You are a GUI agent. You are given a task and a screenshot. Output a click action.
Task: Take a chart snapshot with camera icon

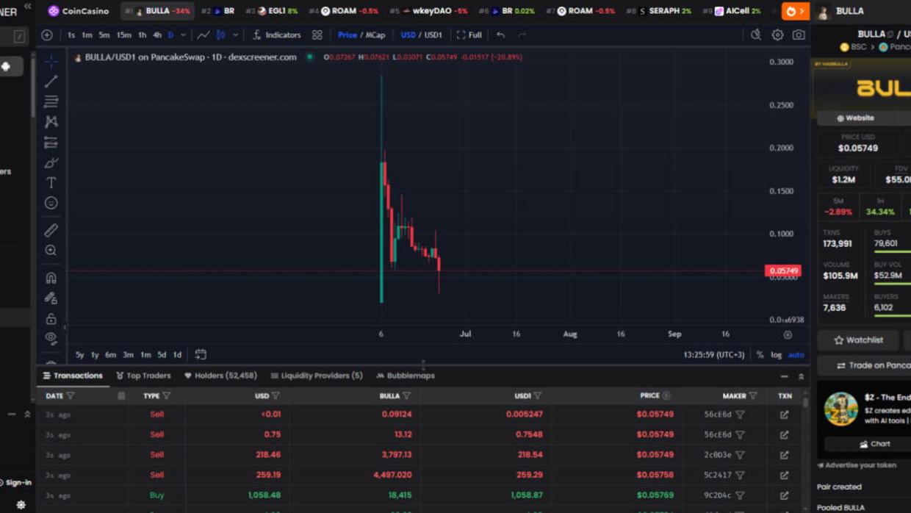pyautogui.click(x=799, y=35)
